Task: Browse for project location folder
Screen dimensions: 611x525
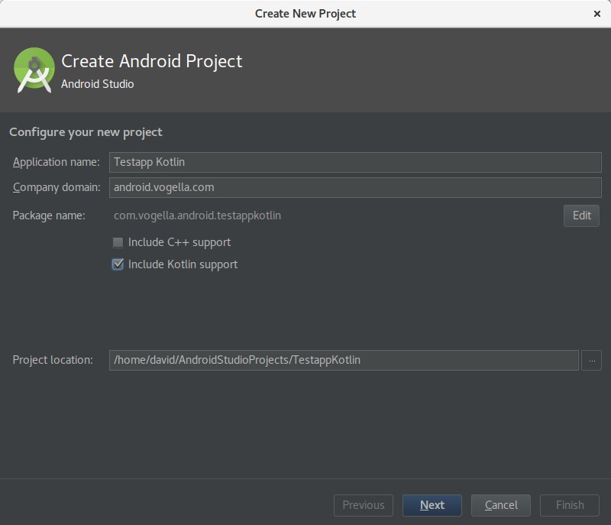Action: click(x=591, y=360)
